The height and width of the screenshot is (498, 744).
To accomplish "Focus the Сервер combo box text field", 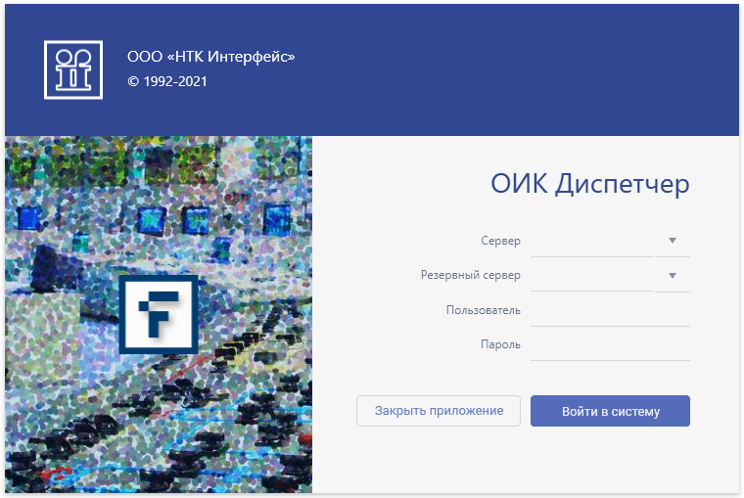I will [x=590, y=241].
